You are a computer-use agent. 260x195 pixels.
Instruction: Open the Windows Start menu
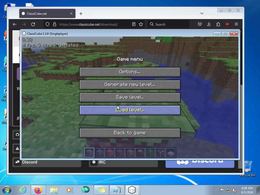(7, 190)
